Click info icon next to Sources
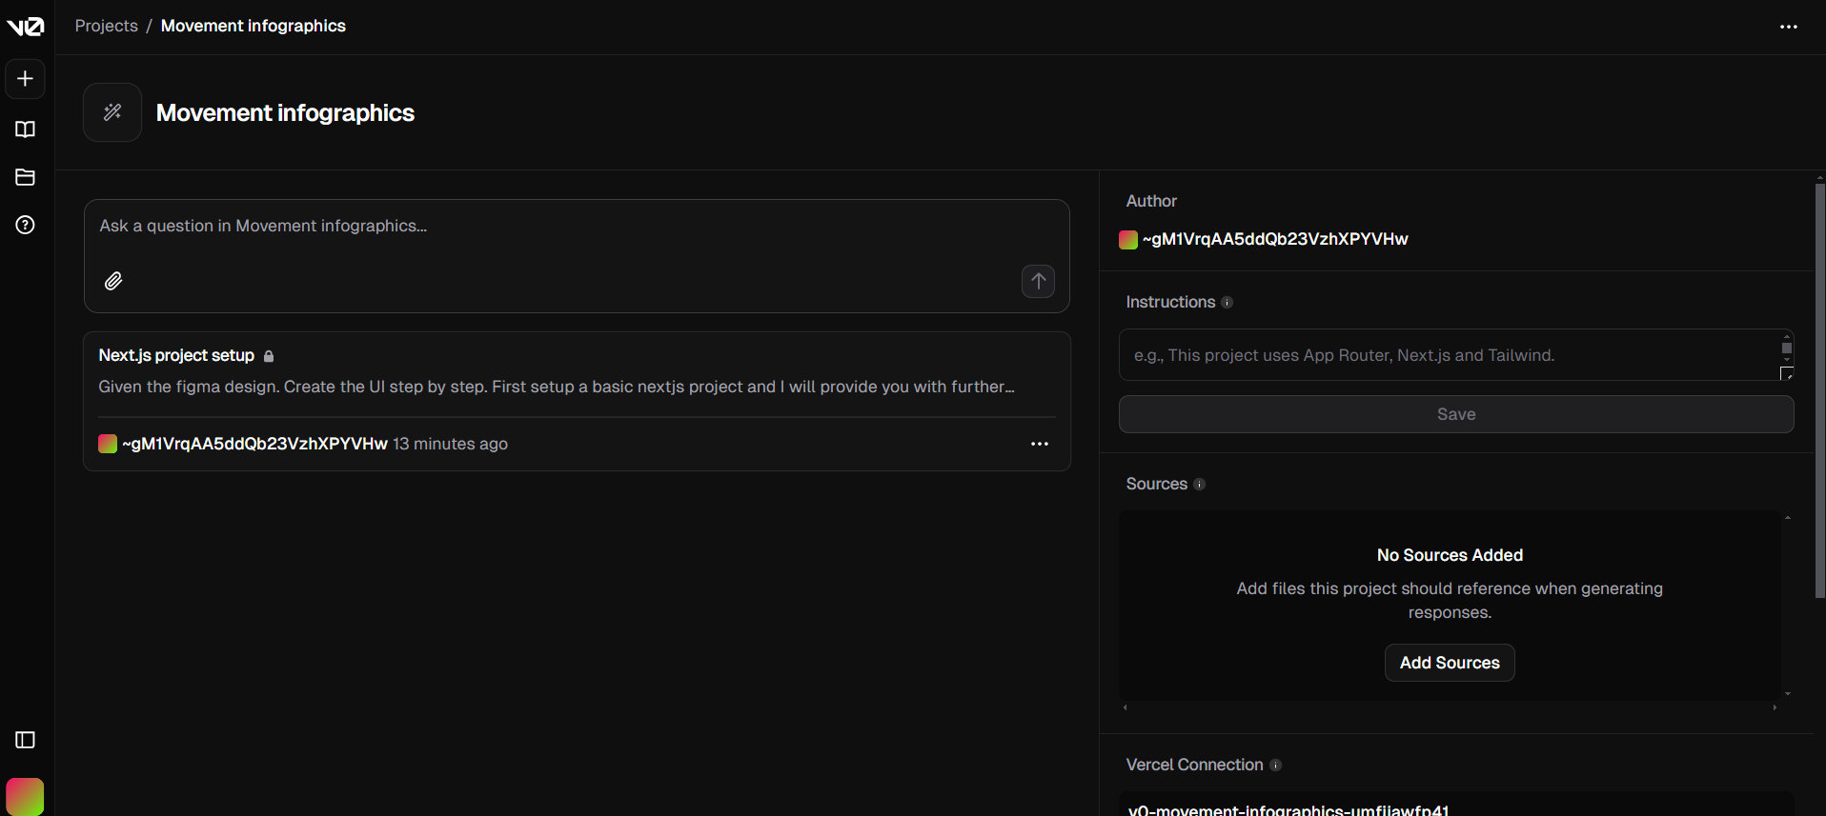Viewport: 1826px width, 816px height. click(1200, 485)
